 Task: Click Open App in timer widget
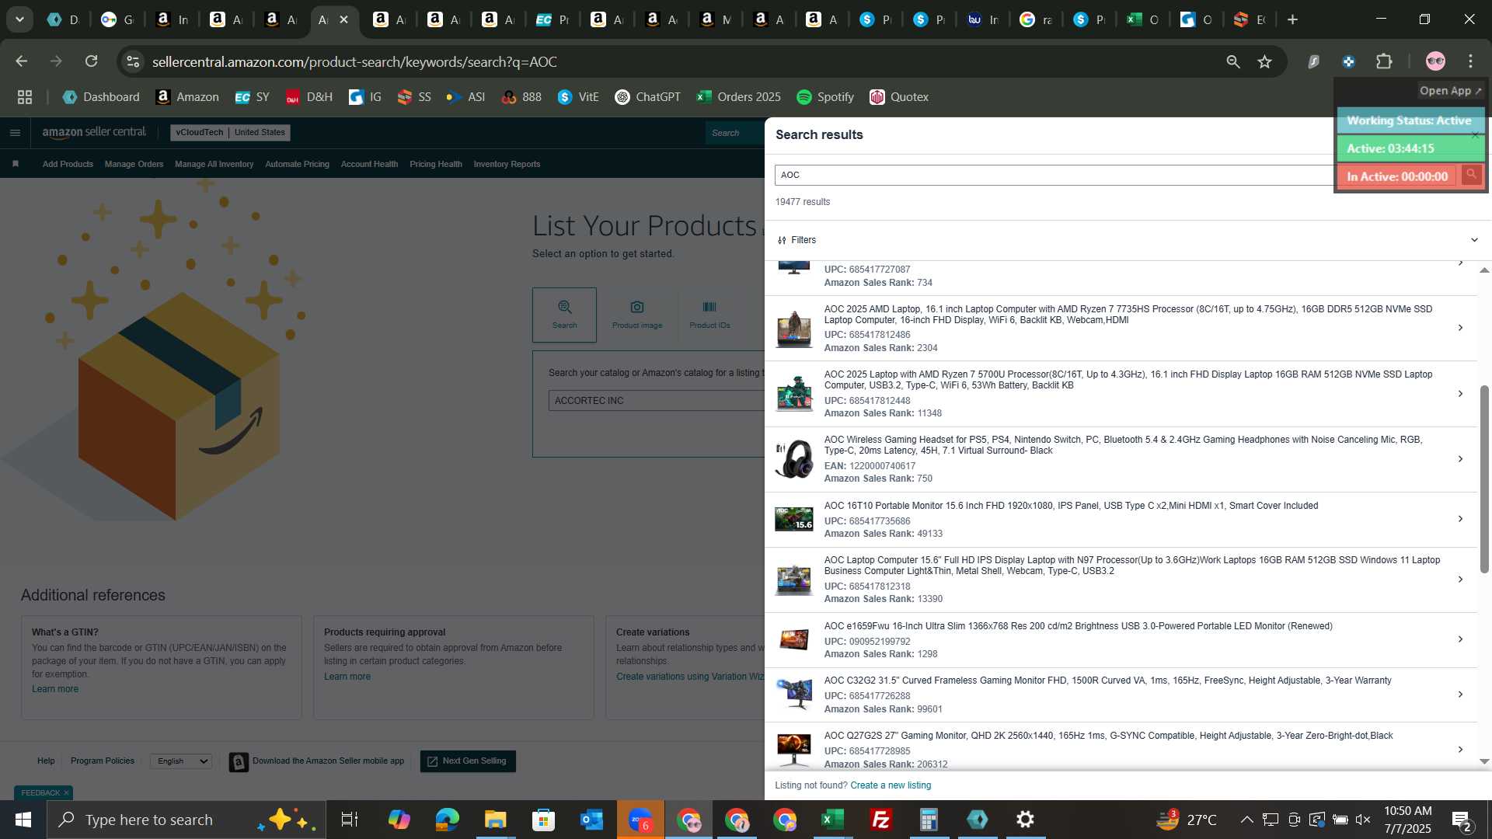1450,91
